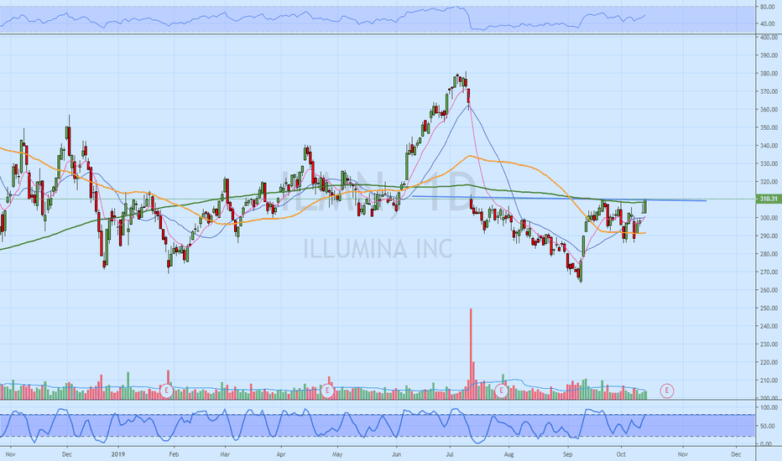Click the 220.00 price axis label
This screenshot has width=782, height=461.
pyautogui.click(x=769, y=362)
